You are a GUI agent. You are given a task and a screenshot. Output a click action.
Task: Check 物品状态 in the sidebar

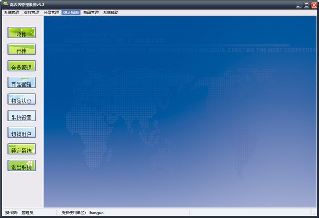[21, 99]
